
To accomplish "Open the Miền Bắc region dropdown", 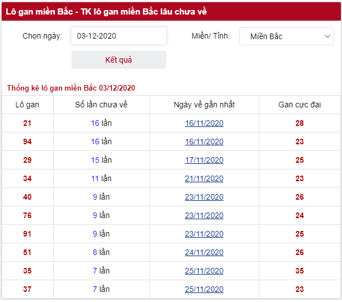I will (x=286, y=36).
